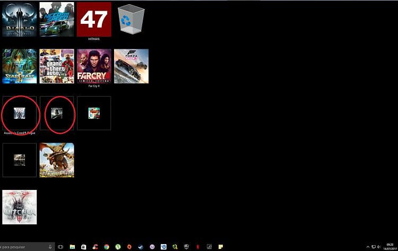Open the Forza Horizon 3 icon
This screenshot has width=398, height=251.
[x=131, y=66]
